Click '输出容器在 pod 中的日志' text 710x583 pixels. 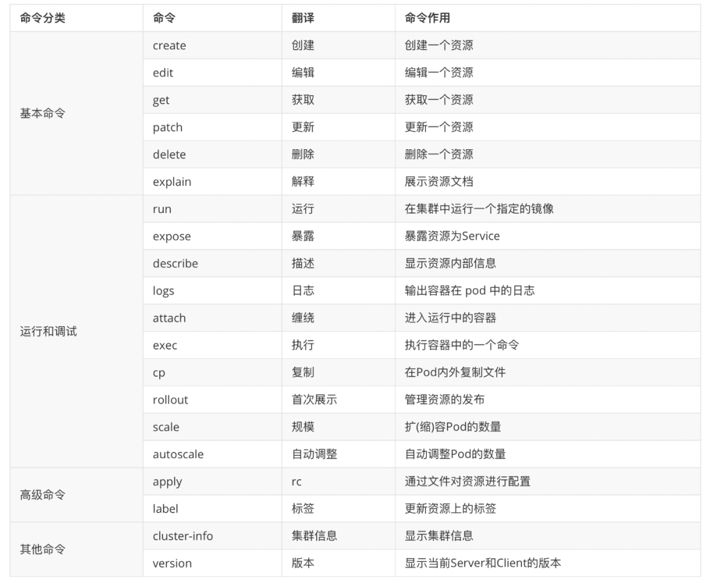pyautogui.click(x=469, y=291)
